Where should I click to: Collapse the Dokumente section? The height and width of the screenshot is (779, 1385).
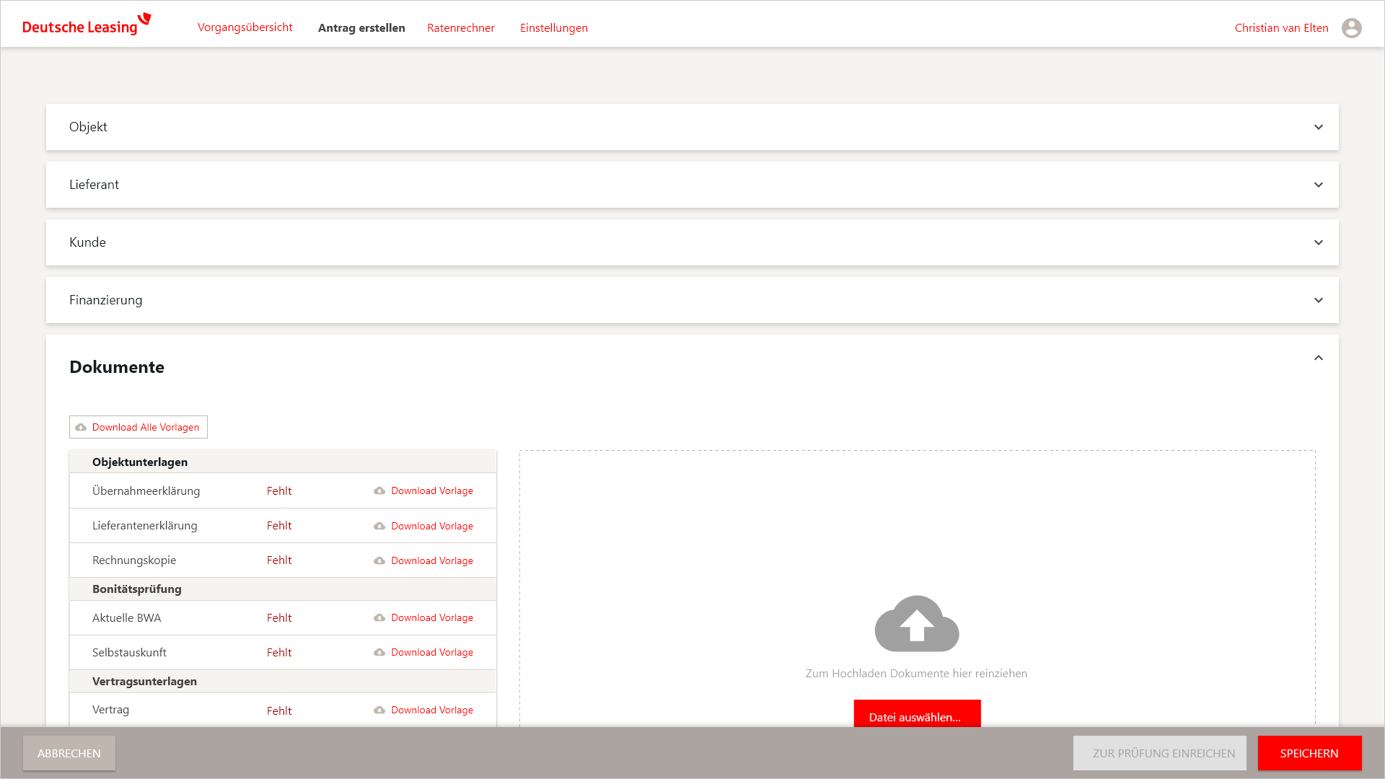pos(1318,358)
